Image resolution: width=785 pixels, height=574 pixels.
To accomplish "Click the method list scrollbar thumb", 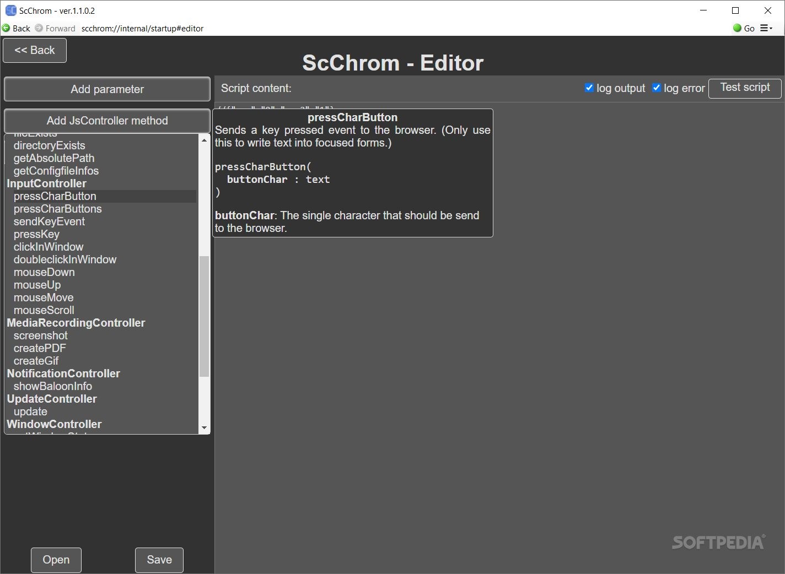I will [x=204, y=317].
